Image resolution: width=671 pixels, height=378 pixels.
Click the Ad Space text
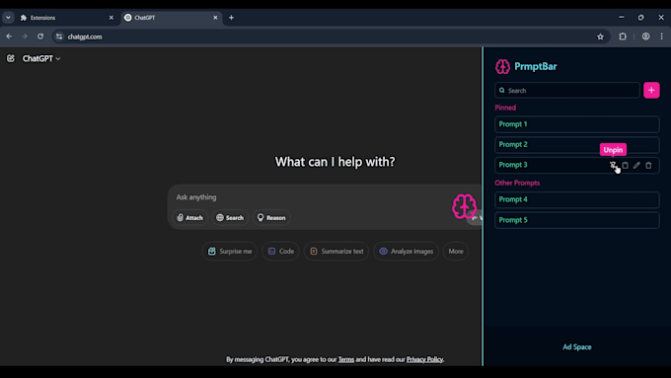[x=577, y=347]
